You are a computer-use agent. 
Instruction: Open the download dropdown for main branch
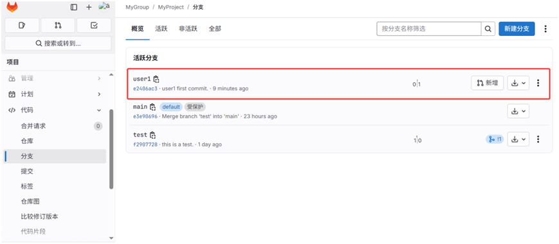coord(518,111)
